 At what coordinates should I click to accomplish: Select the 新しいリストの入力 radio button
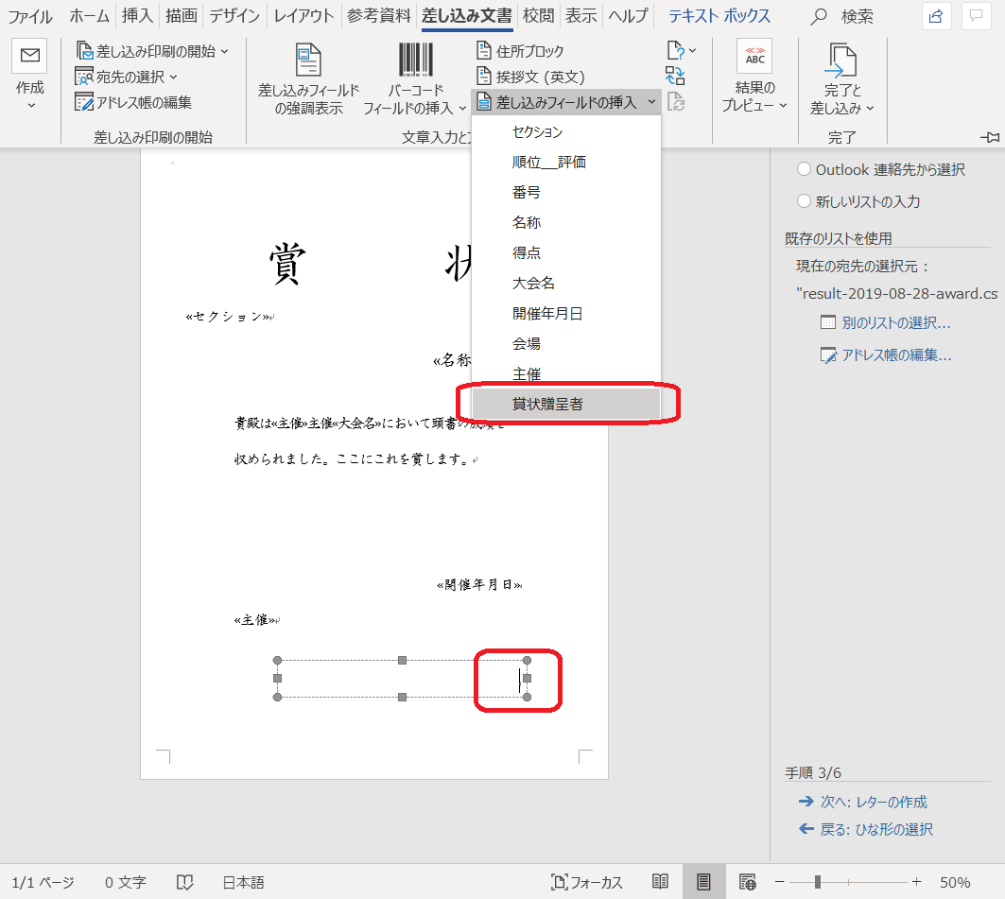(804, 201)
